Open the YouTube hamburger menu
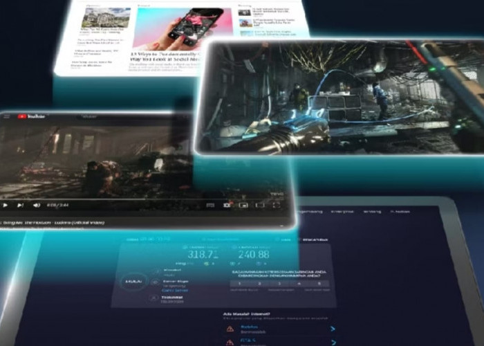The image size is (484, 346). point(6,116)
